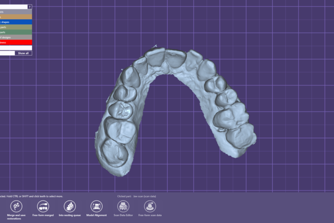Viewport: 334px width, 223px height.
Task: Launch the Model Alignment tool
Action: click(x=97, y=206)
